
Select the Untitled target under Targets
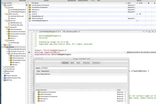[x=10, y=47]
